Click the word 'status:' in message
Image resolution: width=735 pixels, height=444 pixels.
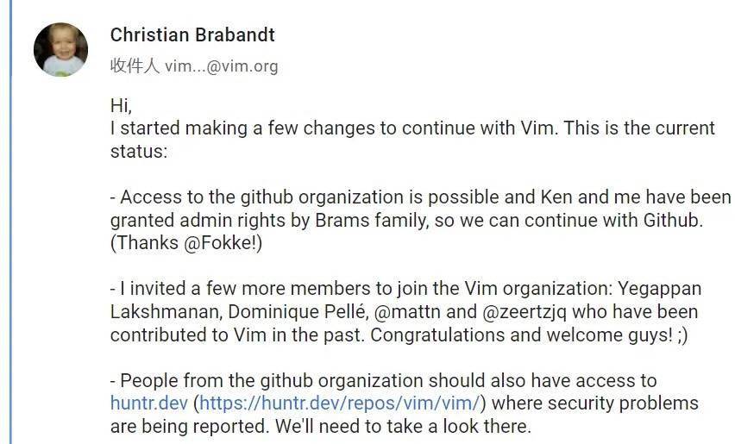click(x=139, y=151)
